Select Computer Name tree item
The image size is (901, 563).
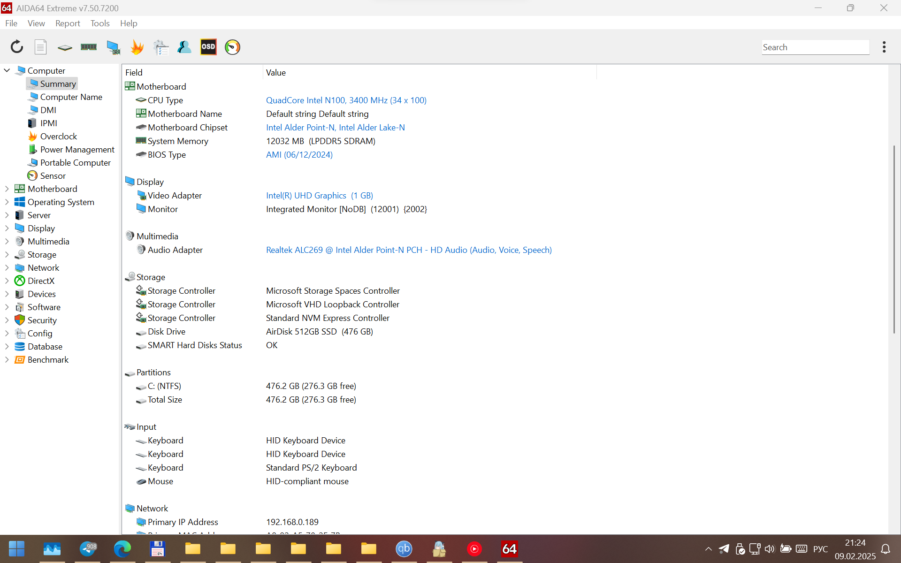pos(71,97)
